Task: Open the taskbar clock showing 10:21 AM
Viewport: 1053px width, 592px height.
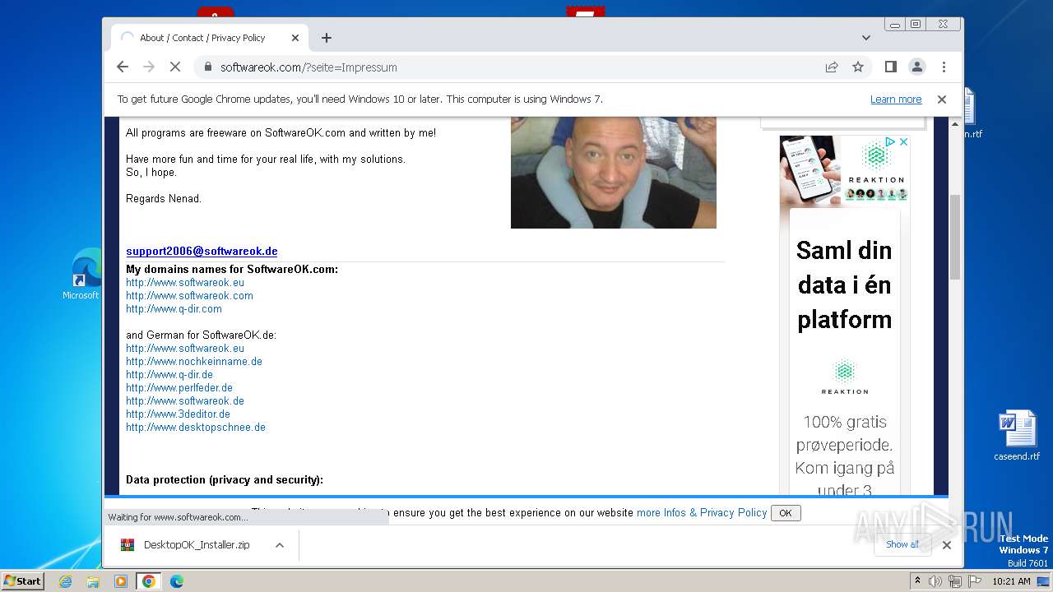Action: click(x=1011, y=581)
